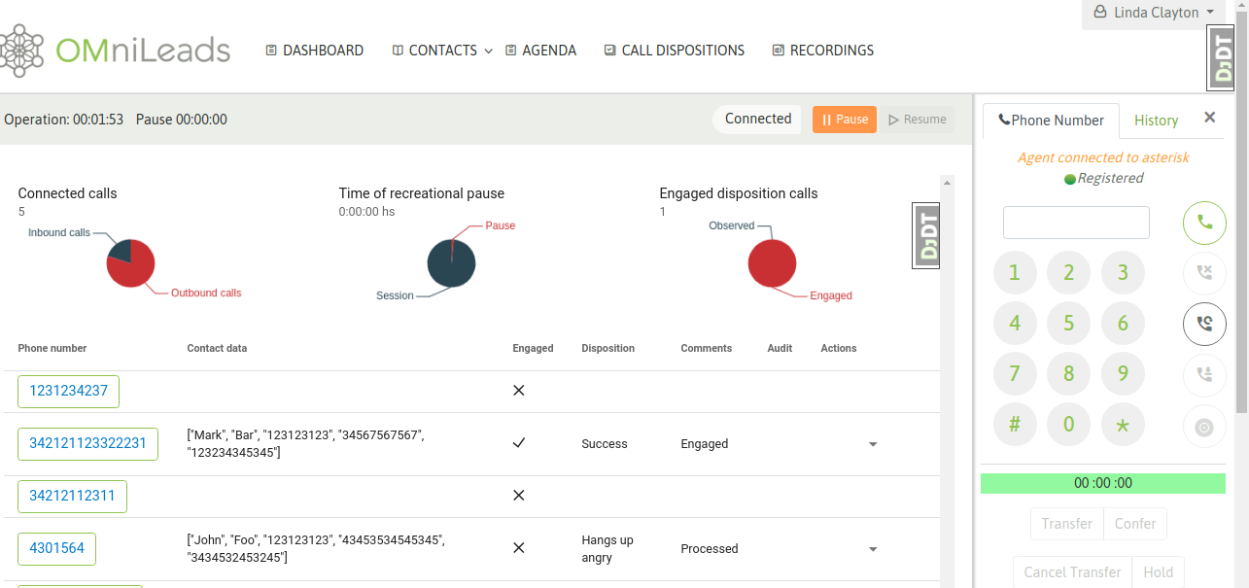Click the recreational pause pie chart
The width and height of the screenshot is (1249, 588).
point(451,263)
